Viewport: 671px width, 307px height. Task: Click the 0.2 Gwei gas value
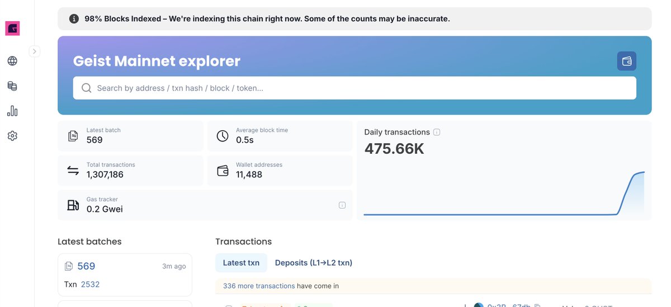(105, 209)
